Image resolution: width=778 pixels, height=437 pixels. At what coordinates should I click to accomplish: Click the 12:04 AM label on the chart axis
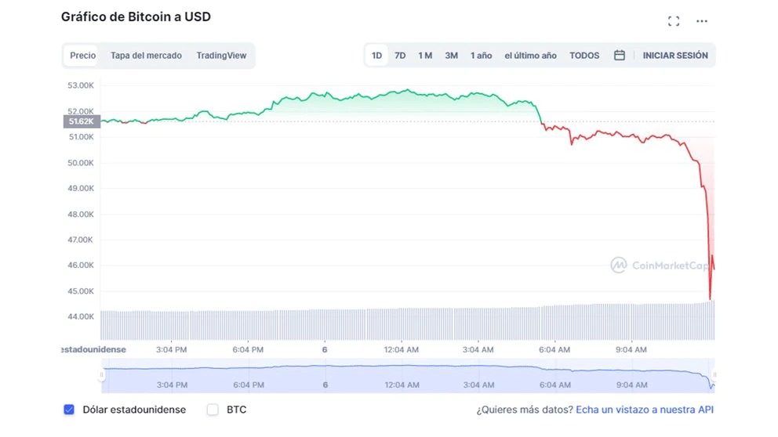(401, 349)
